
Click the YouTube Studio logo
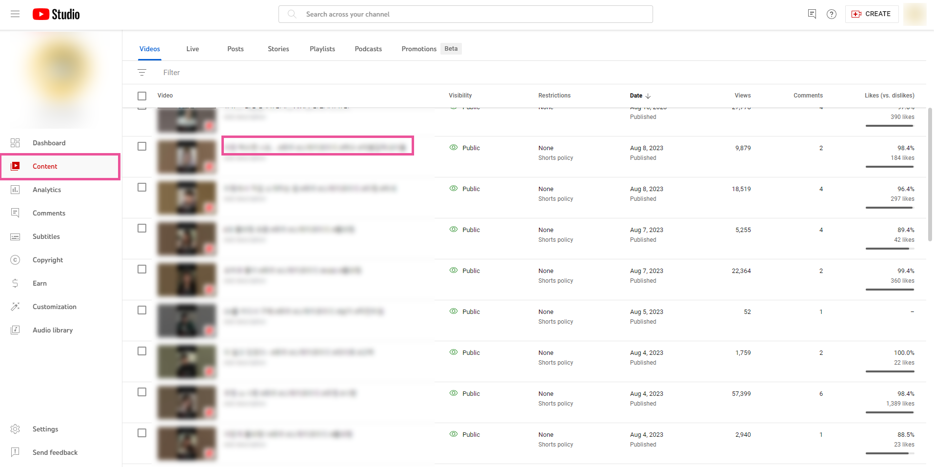(56, 14)
